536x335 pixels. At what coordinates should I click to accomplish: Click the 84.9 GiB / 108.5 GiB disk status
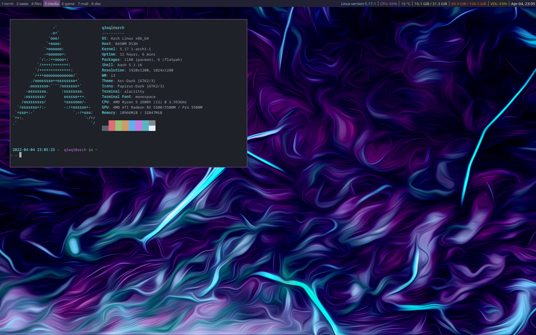pyautogui.click(x=469, y=4)
